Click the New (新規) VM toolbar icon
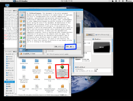This screenshot has height=101, width=133. (x=22, y=16)
